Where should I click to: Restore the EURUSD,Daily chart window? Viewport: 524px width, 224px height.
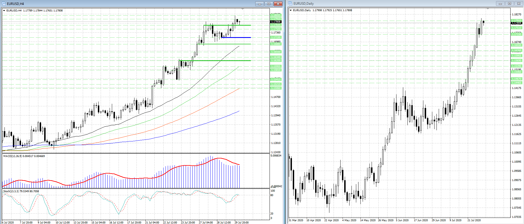point(509,4)
